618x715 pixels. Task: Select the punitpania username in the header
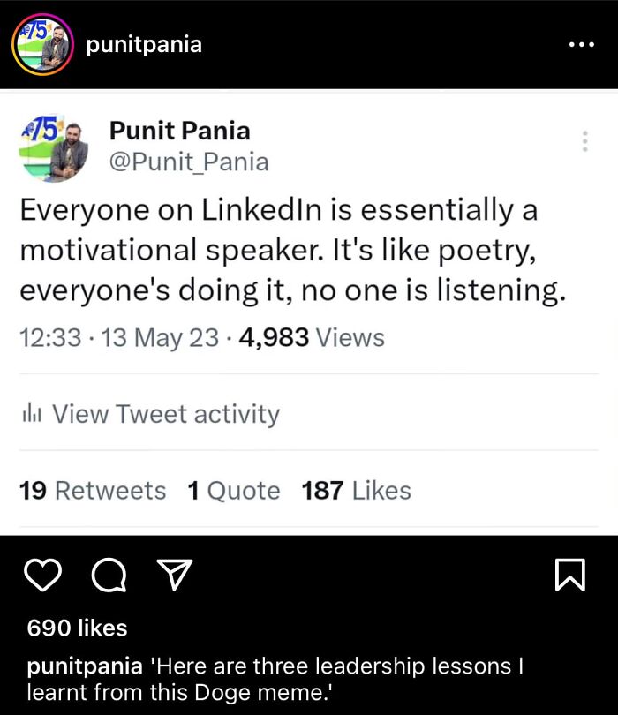pos(147,44)
